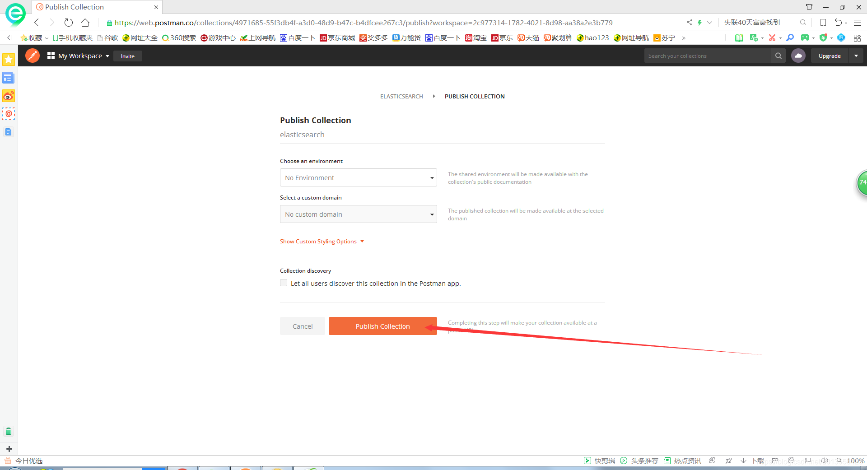867x470 pixels.
Task: Go to ELASTICSEARCH breadcrumb
Action: tap(401, 97)
